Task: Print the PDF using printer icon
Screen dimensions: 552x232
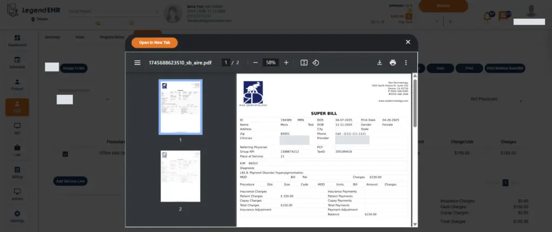Action: pyautogui.click(x=393, y=62)
